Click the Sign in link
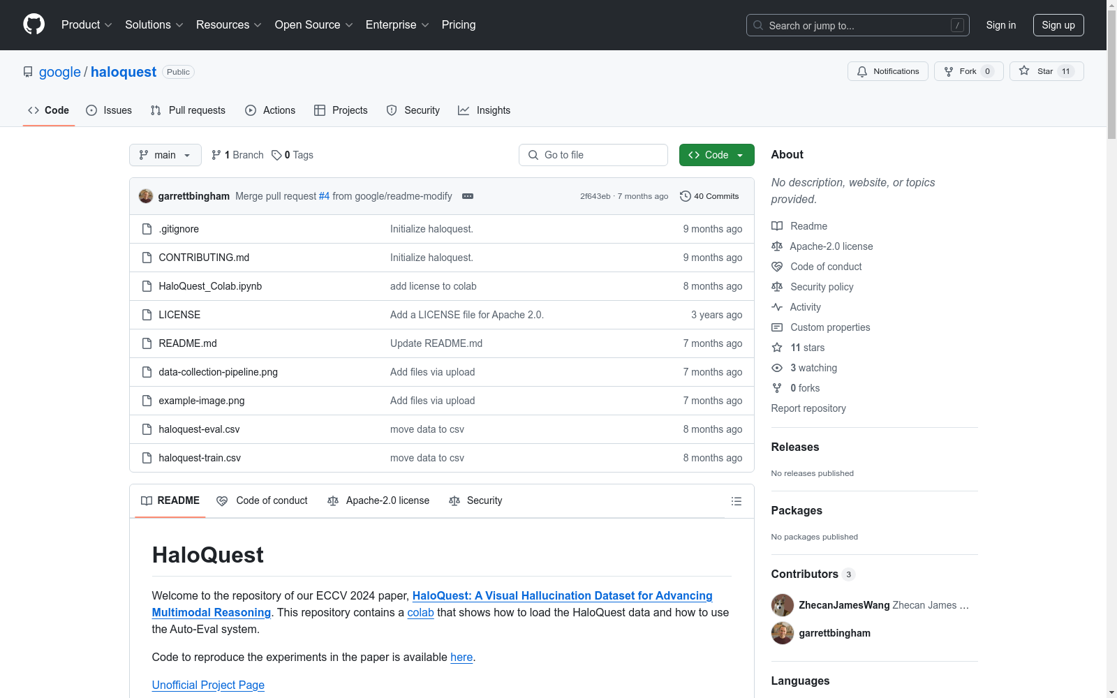Image resolution: width=1117 pixels, height=698 pixels. [x=1001, y=25]
